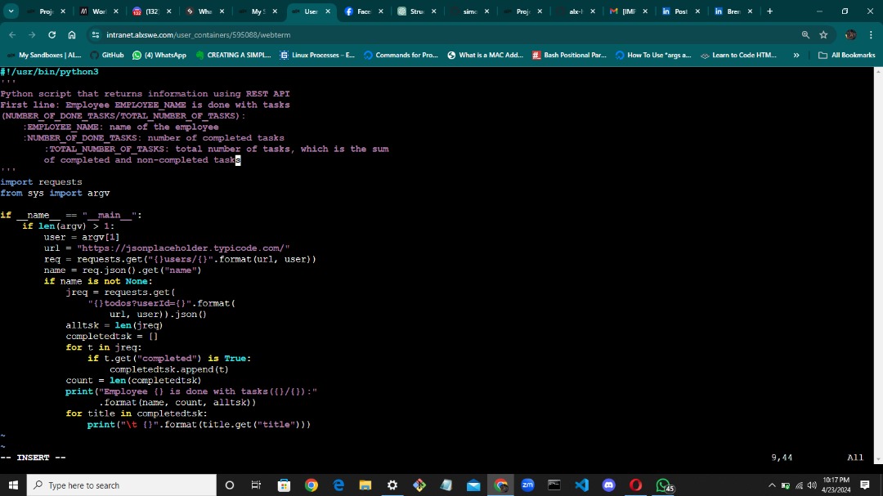Open Discord from the taskbar

609,485
